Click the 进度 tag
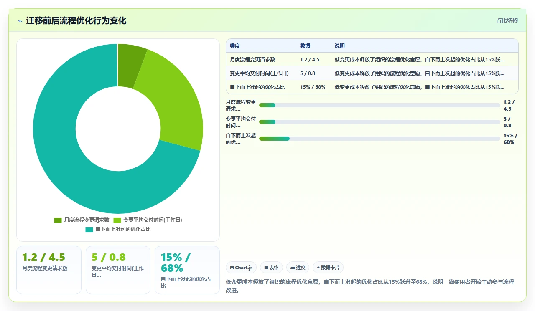Image resolution: width=535 pixels, height=311 pixels. coord(298,268)
